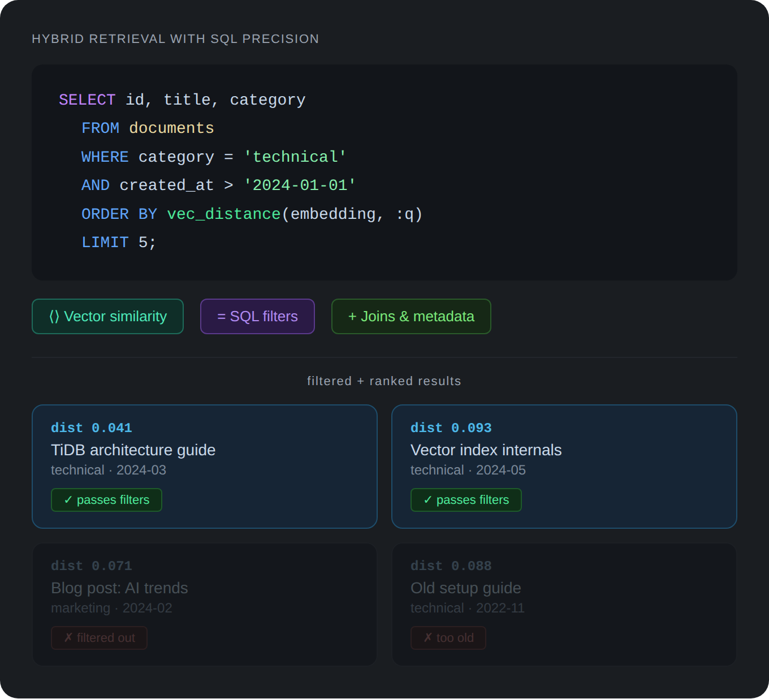Screen dimensions: 769x699
Task: Click the X mark on too old badge
Action: [428, 638]
